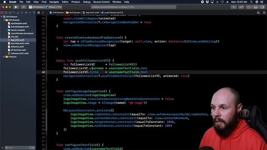Show the menu bar clock
267x150 pixels.
(239, 2)
